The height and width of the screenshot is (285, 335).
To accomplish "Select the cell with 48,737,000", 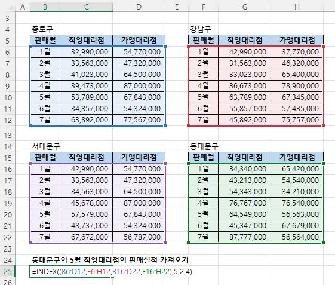I will point(87,226).
